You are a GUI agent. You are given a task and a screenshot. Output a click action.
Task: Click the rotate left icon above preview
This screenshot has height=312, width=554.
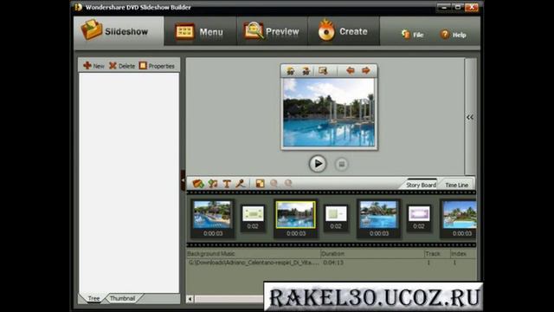click(x=291, y=71)
